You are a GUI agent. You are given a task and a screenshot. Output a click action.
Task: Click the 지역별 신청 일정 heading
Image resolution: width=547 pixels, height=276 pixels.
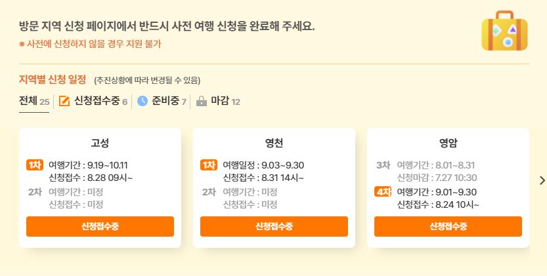(53, 79)
